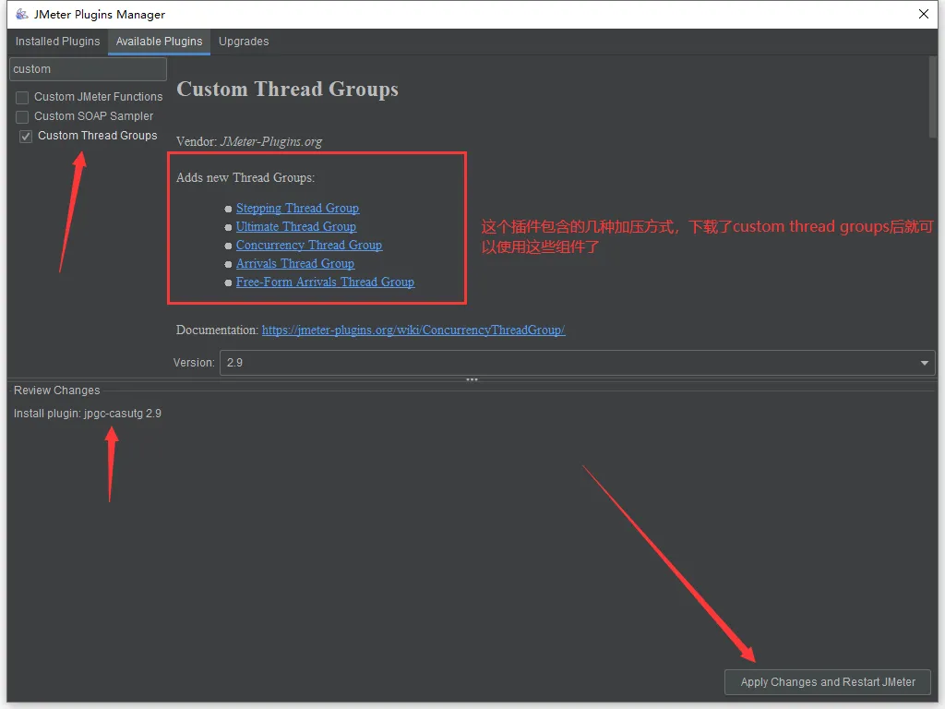This screenshot has width=945, height=709.
Task: Open the Upgrades tab
Action: click(x=244, y=42)
